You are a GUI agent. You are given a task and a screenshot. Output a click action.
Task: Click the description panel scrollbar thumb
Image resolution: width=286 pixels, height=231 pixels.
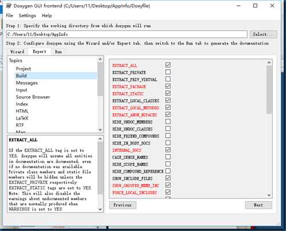coord(100,168)
